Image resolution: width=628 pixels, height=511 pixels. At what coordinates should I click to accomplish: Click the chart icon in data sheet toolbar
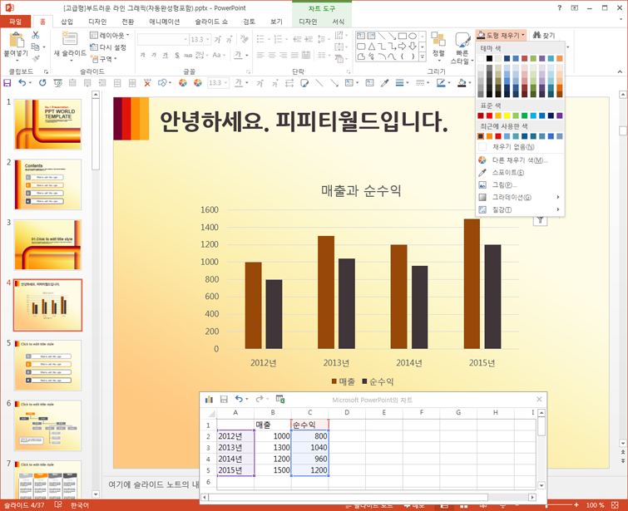click(209, 399)
